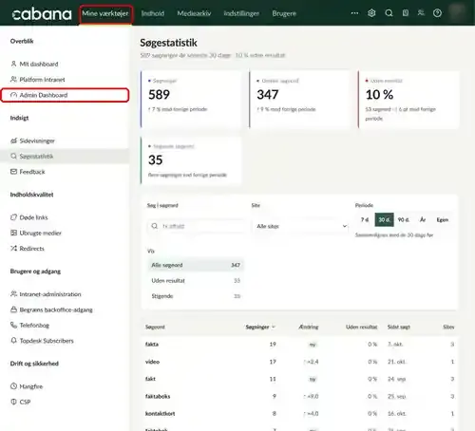Click the Redirects shuffle icon
The width and height of the screenshot is (475, 431).
coord(13,249)
